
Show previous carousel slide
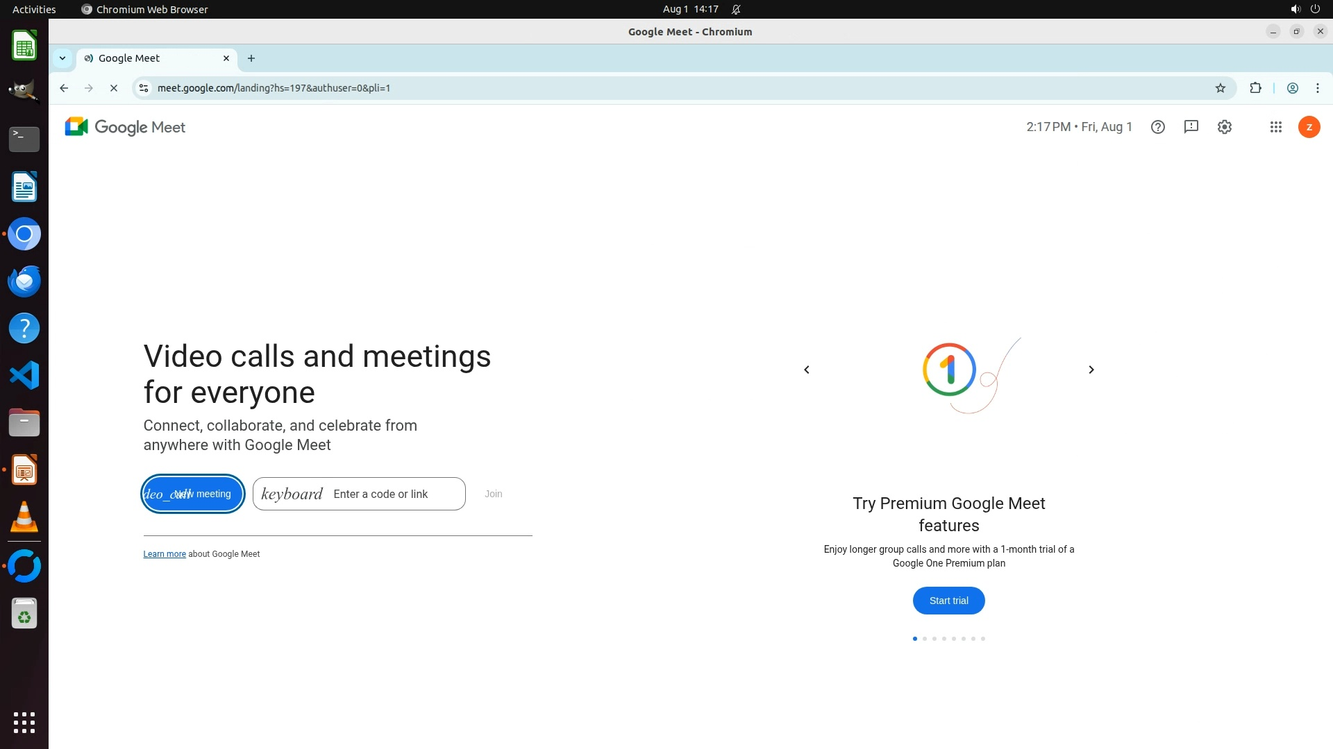click(807, 370)
